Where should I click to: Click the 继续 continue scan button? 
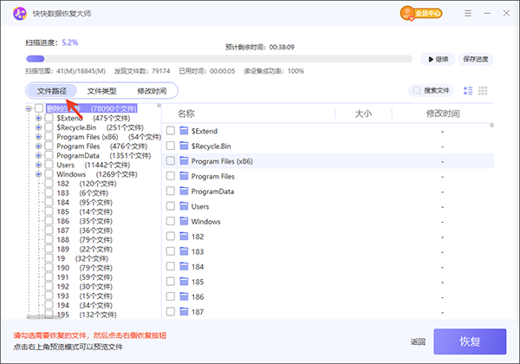click(438, 59)
